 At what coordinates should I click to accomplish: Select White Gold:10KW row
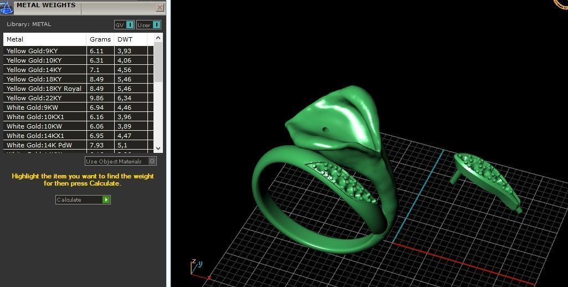pos(78,126)
